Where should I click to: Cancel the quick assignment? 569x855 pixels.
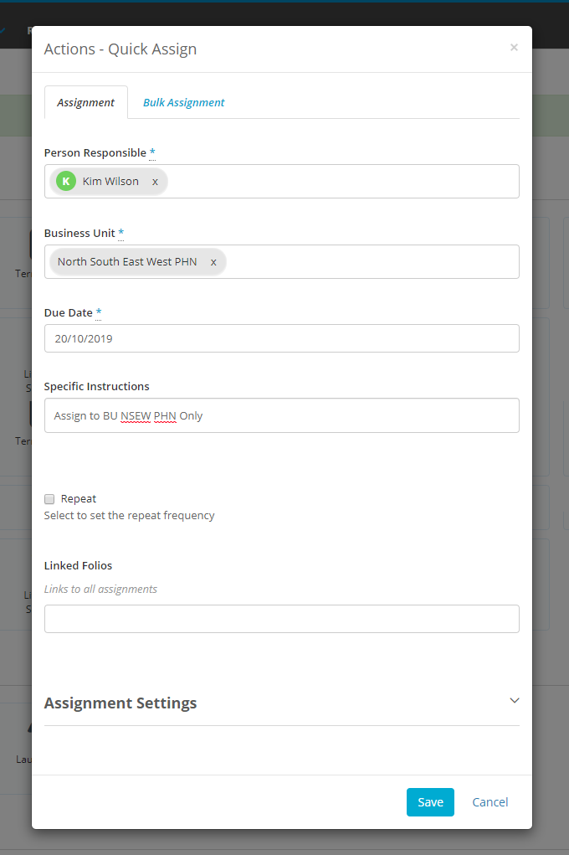tap(490, 801)
